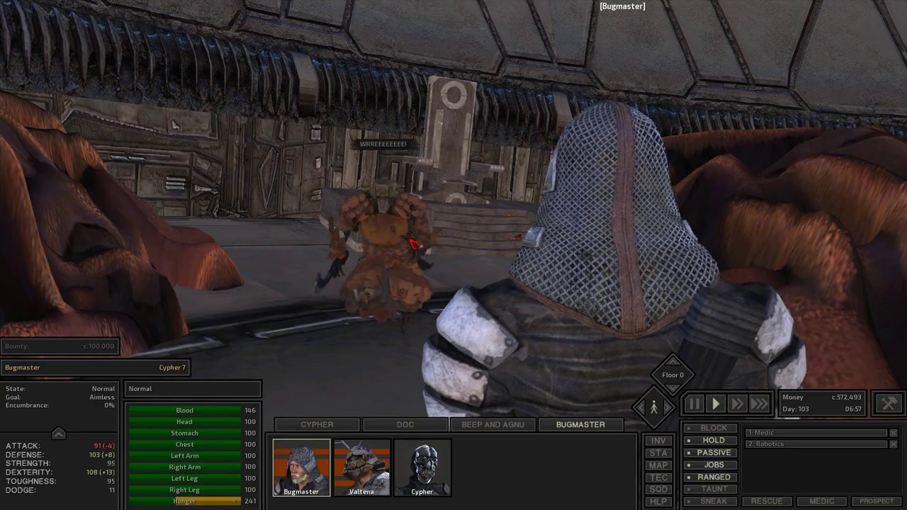This screenshot has height=510, width=907.
Task: Select the Valtena character portrait
Action: [x=362, y=467]
